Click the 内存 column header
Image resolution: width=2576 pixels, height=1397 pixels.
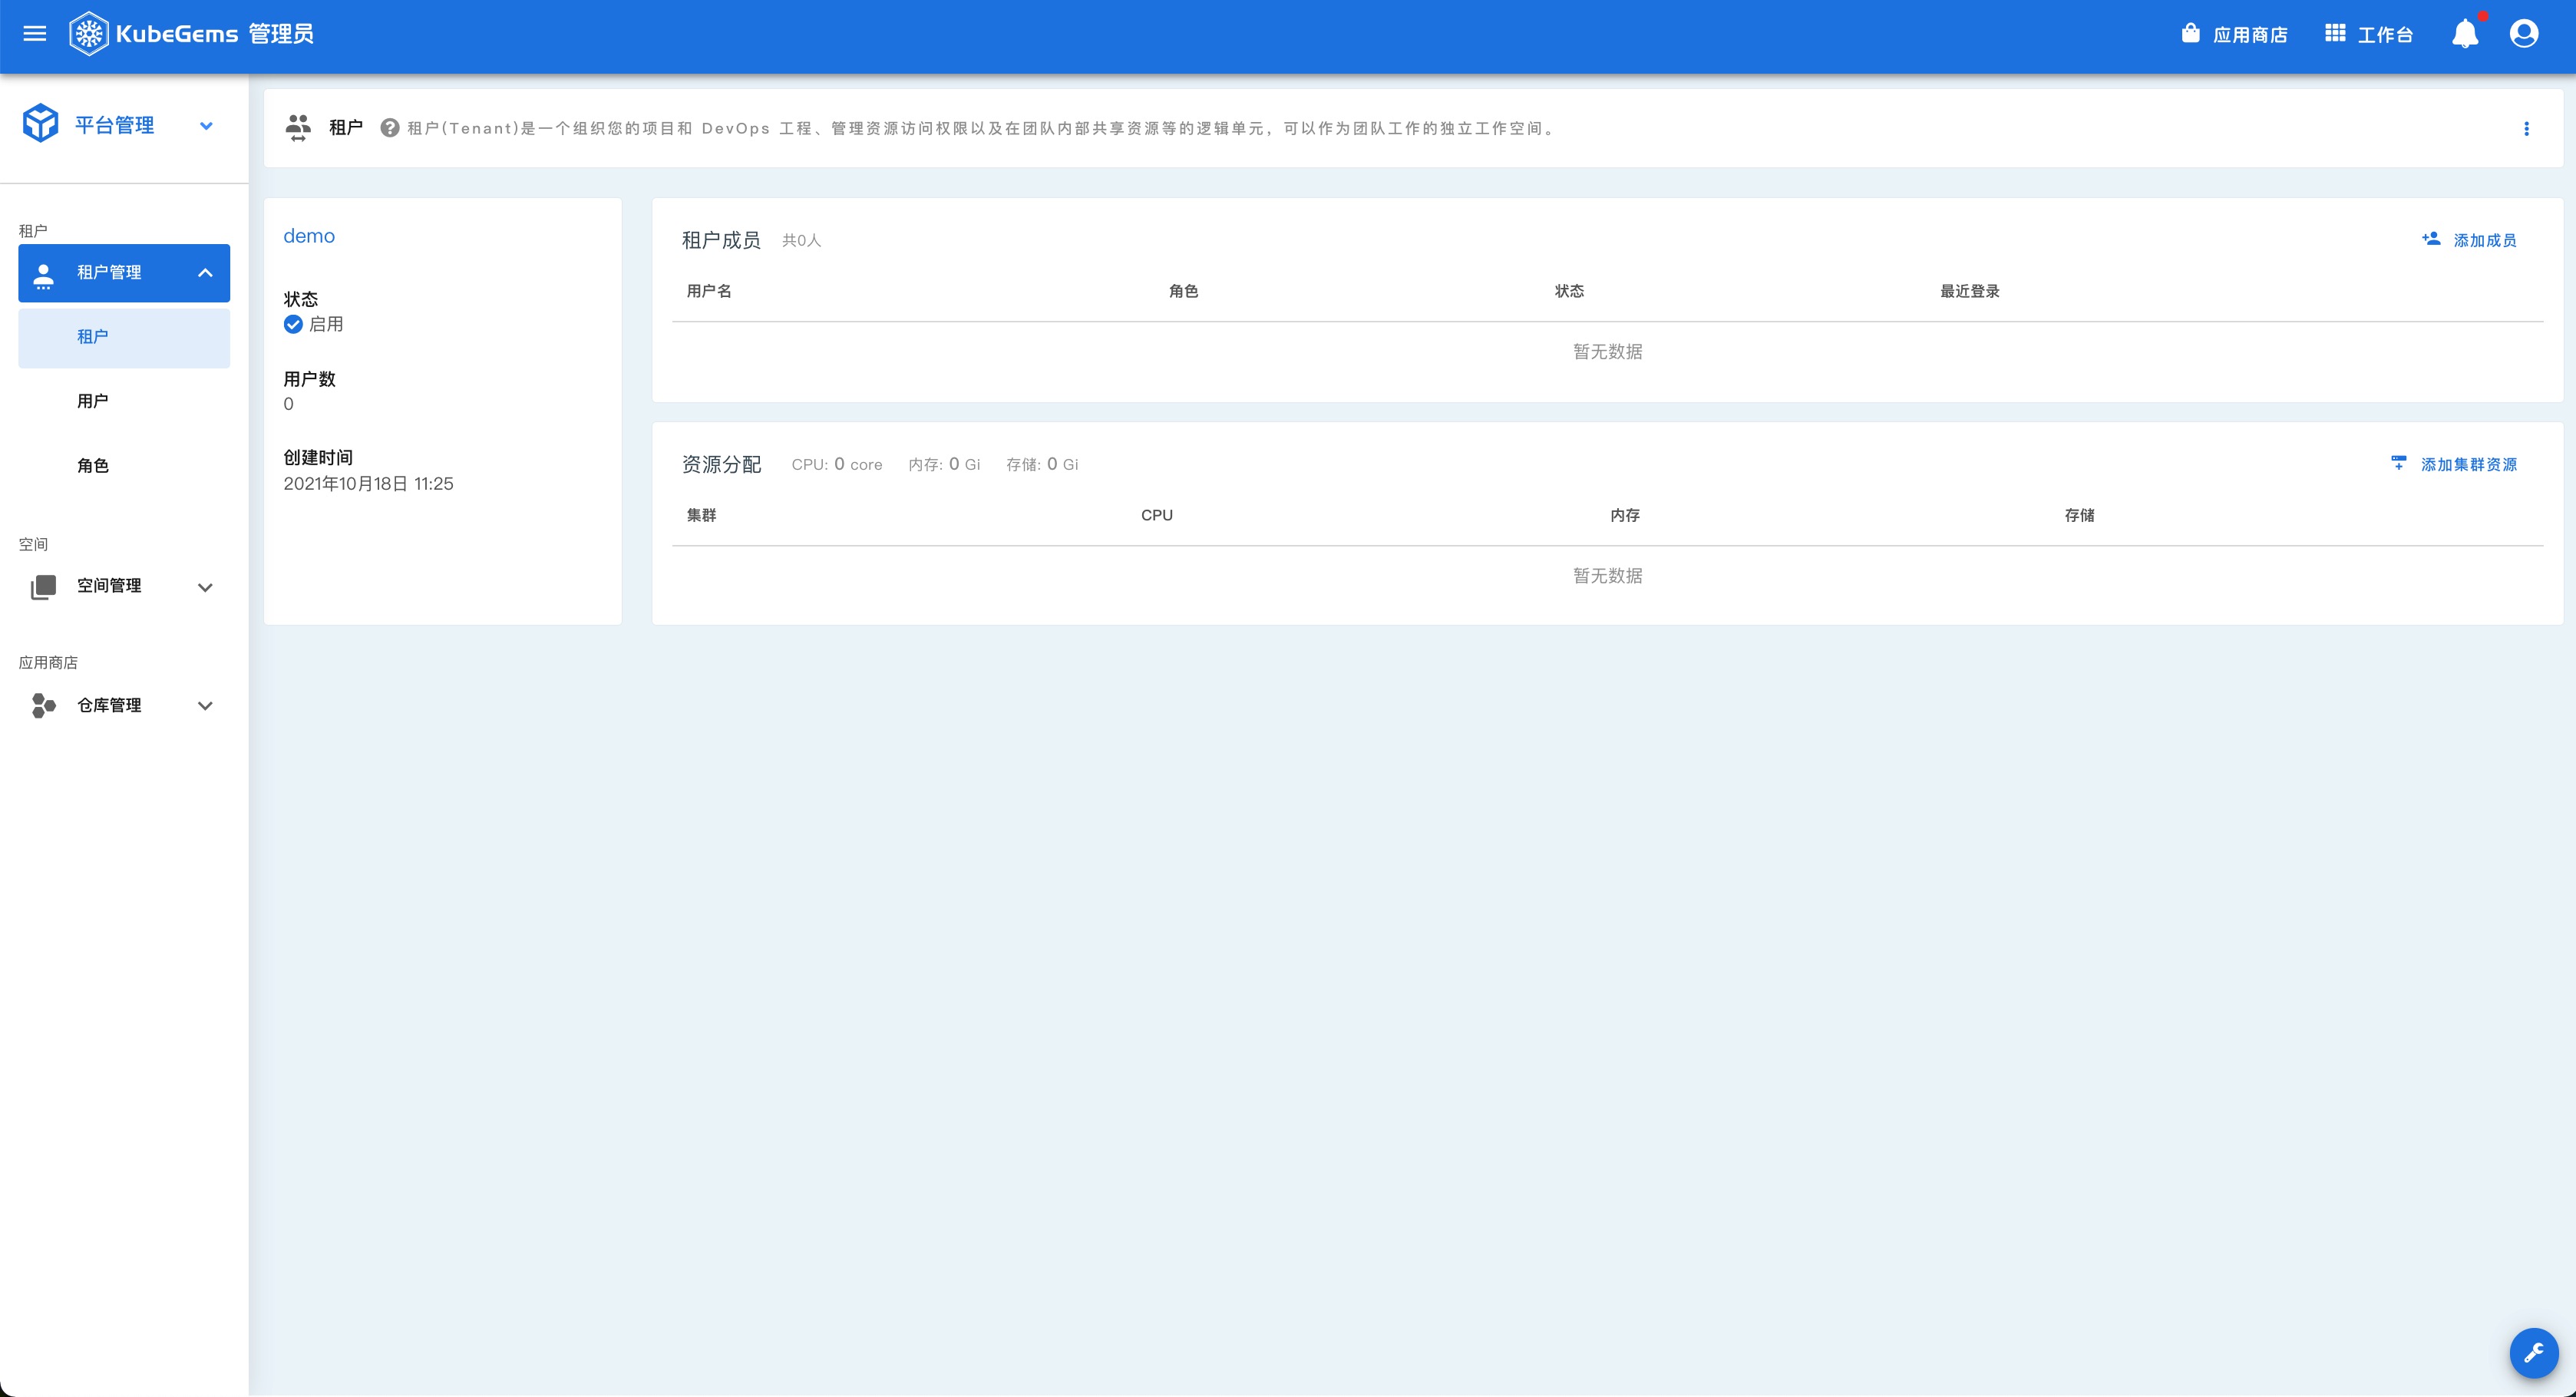click(1625, 515)
